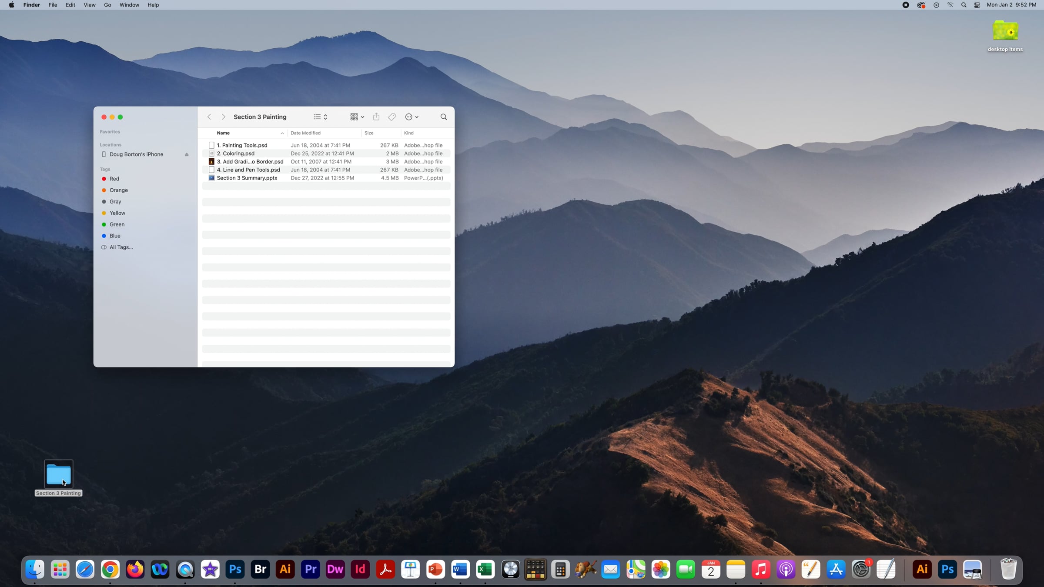Sort files by the Date Modified column
Image resolution: width=1044 pixels, height=587 pixels.
(305, 133)
